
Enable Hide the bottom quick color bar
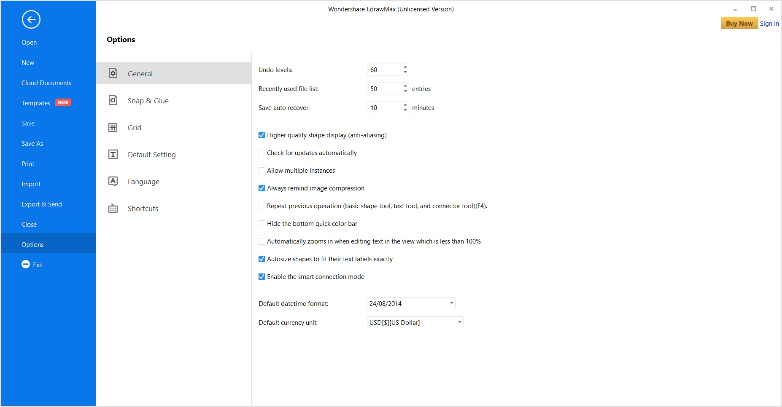(262, 223)
